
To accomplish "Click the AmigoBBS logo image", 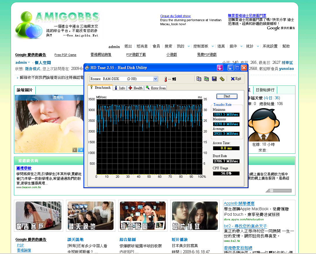I will point(57,25).
